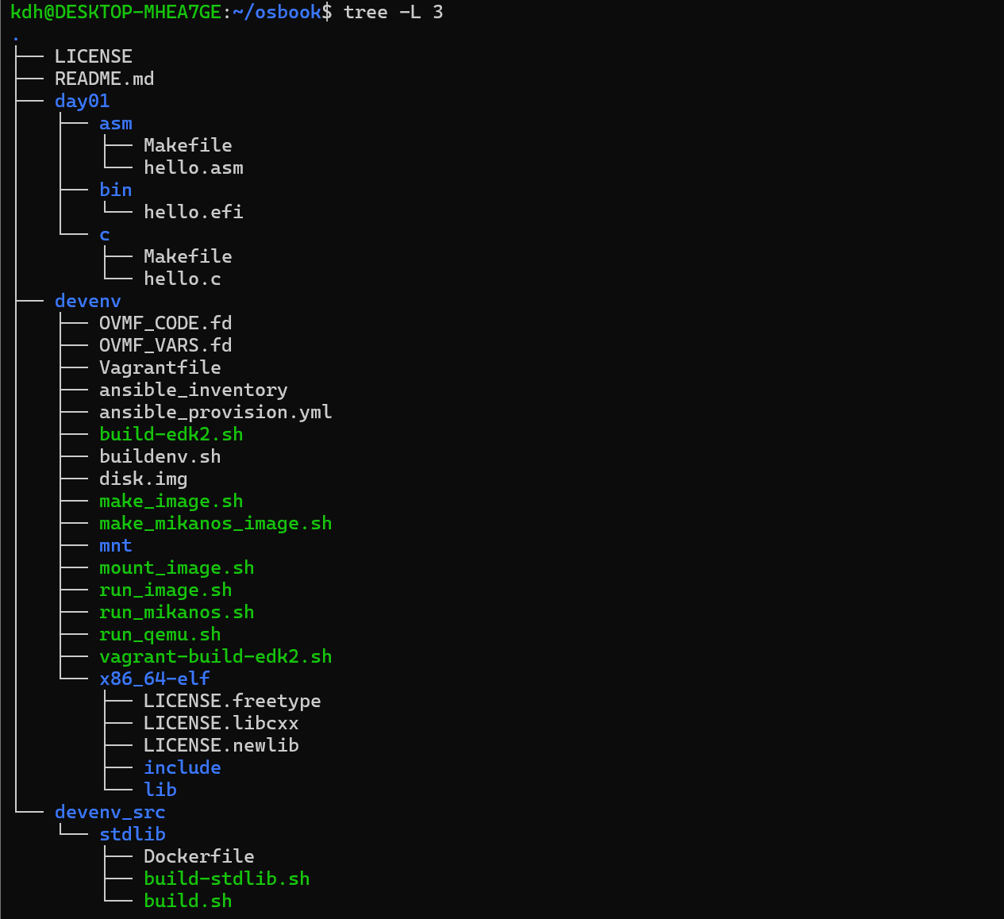Click hello.asm in the asm folder

coord(193,167)
